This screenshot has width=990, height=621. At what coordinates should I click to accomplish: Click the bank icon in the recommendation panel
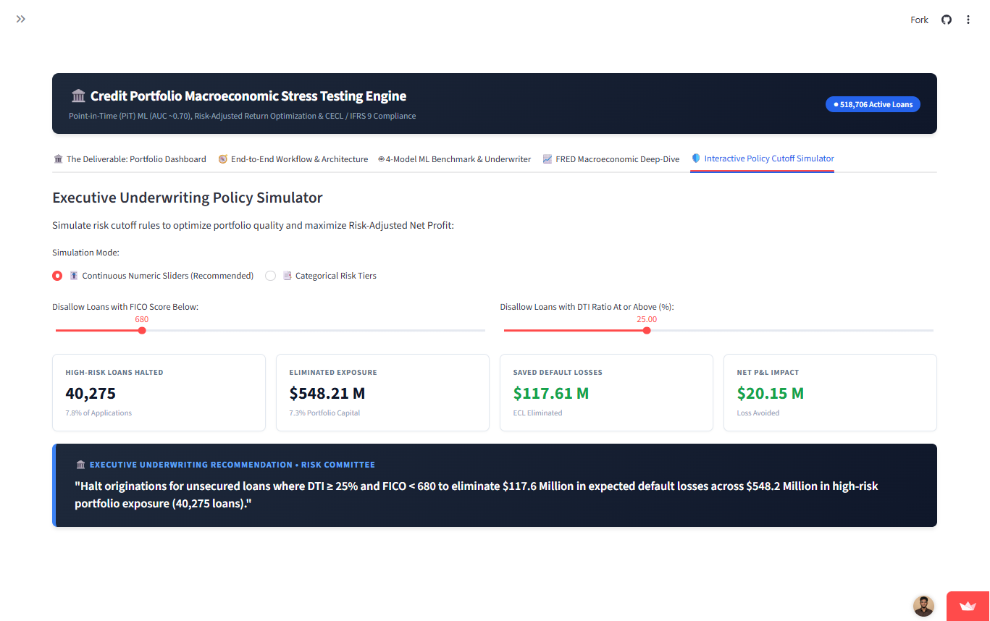point(80,465)
